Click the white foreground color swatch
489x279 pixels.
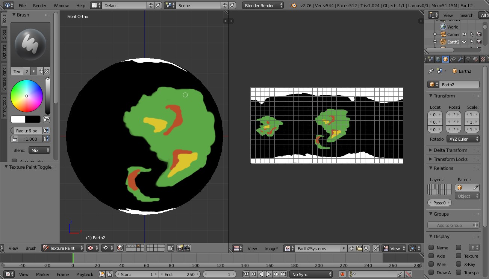tap(18, 119)
